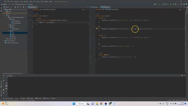Screen dimensions: 188x106
Task: Toggle the Project side tool window button
Action: pos(1,9)
